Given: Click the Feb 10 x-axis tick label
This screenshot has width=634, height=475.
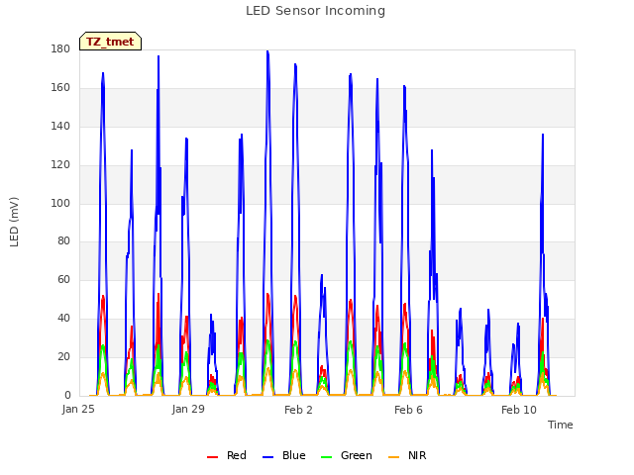Looking at the screenshot, I should pyautogui.click(x=519, y=410).
